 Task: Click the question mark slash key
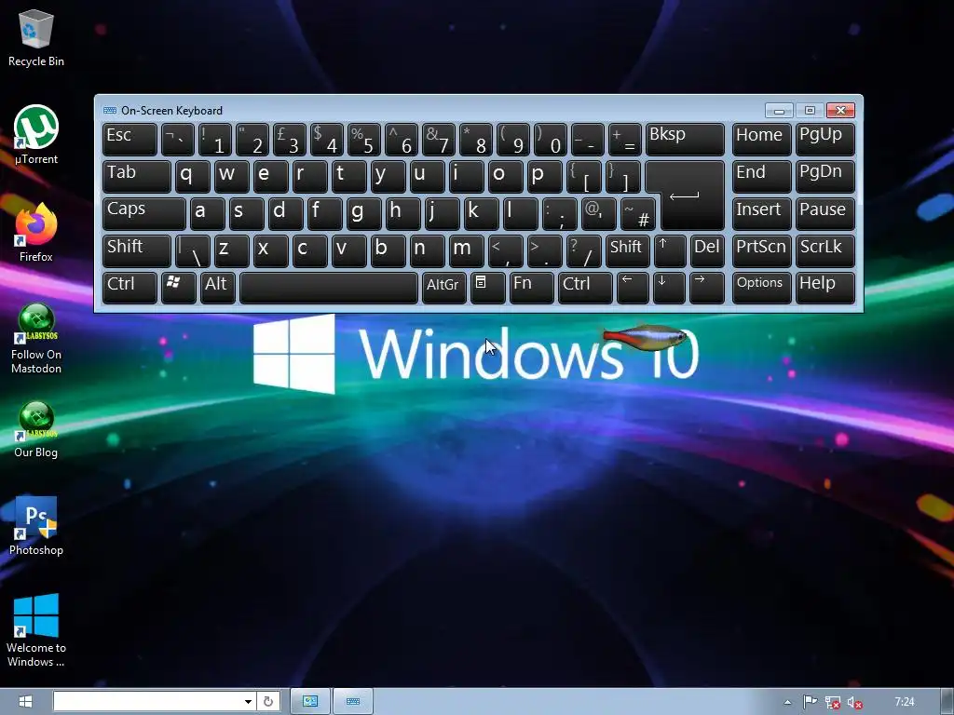(583, 251)
